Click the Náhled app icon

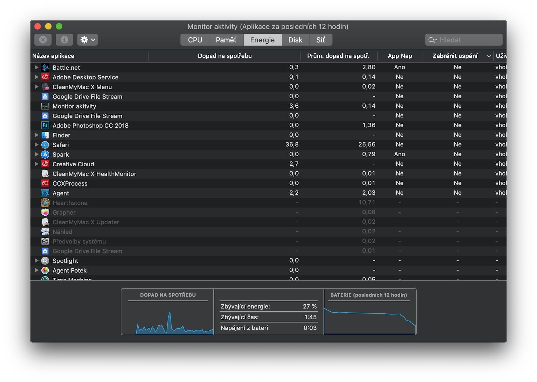point(45,232)
